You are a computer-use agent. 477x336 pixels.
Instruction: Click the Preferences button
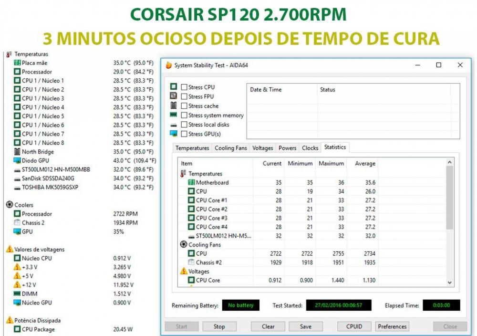[x=392, y=326]
